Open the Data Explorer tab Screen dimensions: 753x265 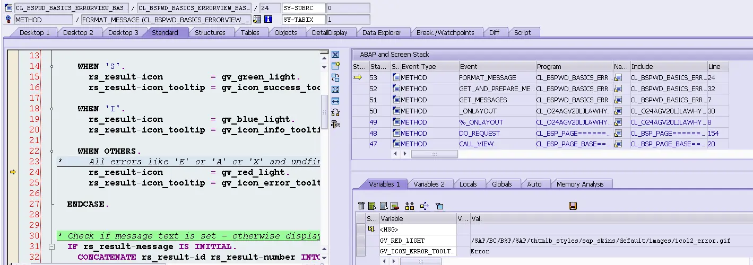pos(382,32)
